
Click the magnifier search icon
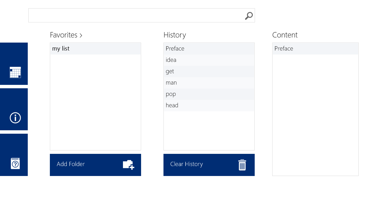[249, 16]
